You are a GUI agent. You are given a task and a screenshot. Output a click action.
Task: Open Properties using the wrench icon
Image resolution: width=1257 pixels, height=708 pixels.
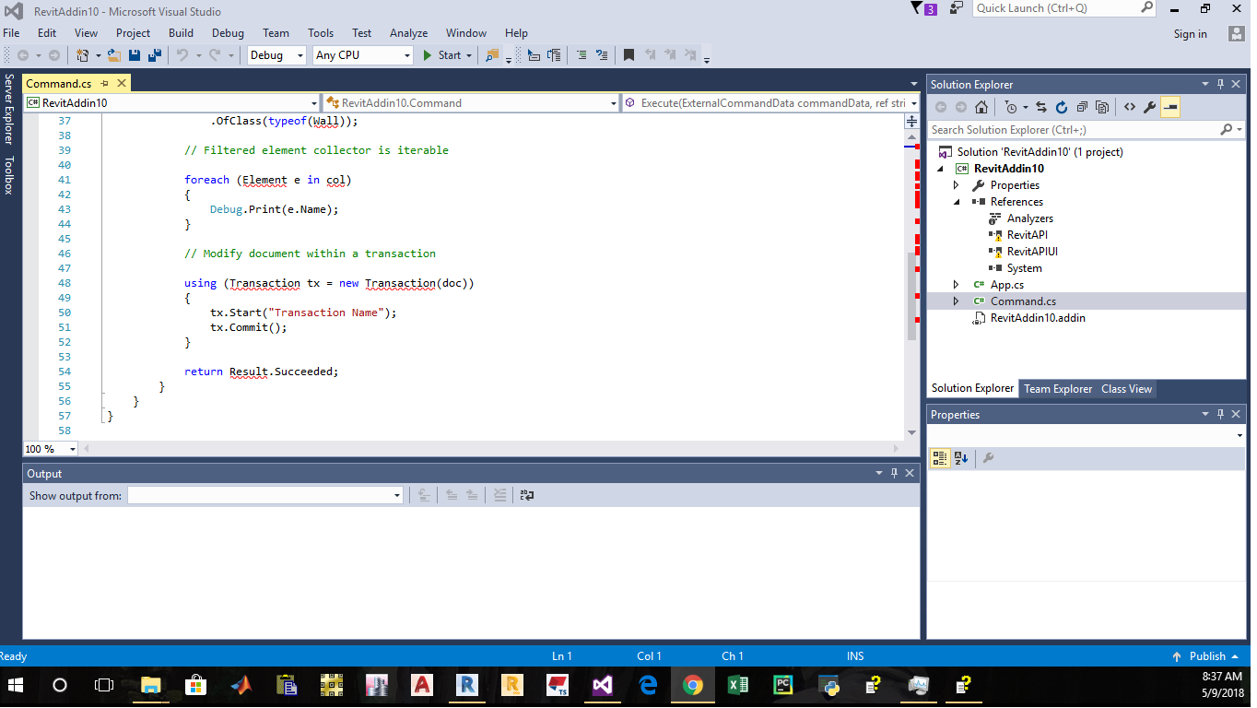click(1150, 107)
